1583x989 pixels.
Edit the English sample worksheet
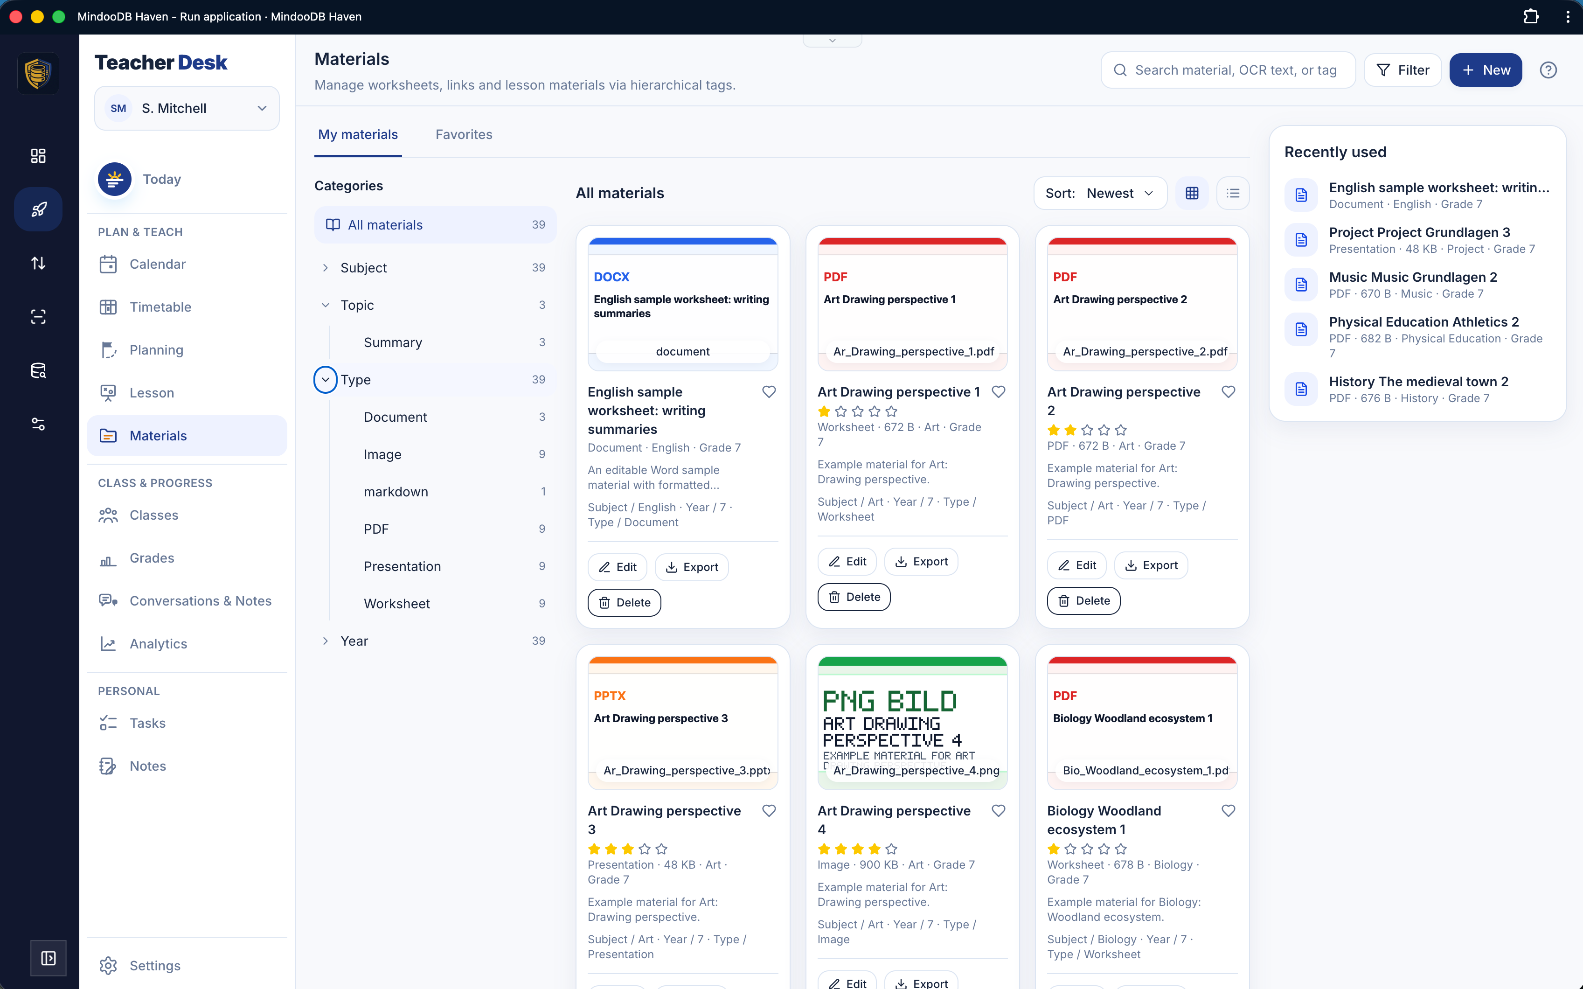[617, 567]
